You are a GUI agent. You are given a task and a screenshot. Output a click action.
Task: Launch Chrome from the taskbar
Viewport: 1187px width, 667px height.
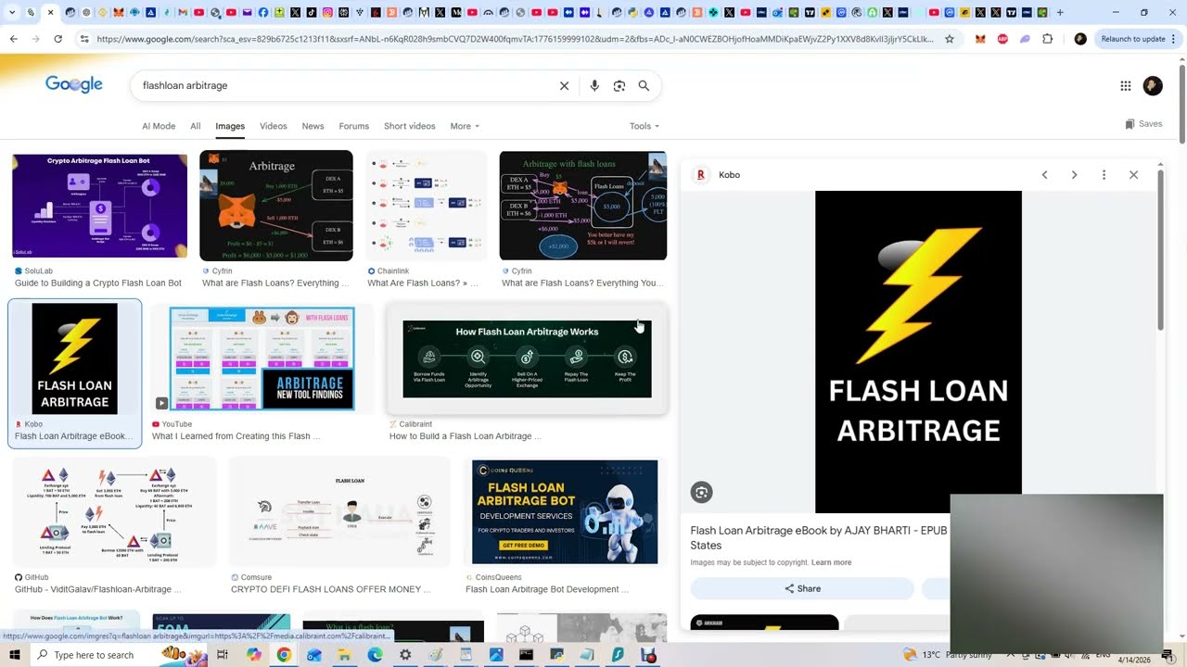284,655
